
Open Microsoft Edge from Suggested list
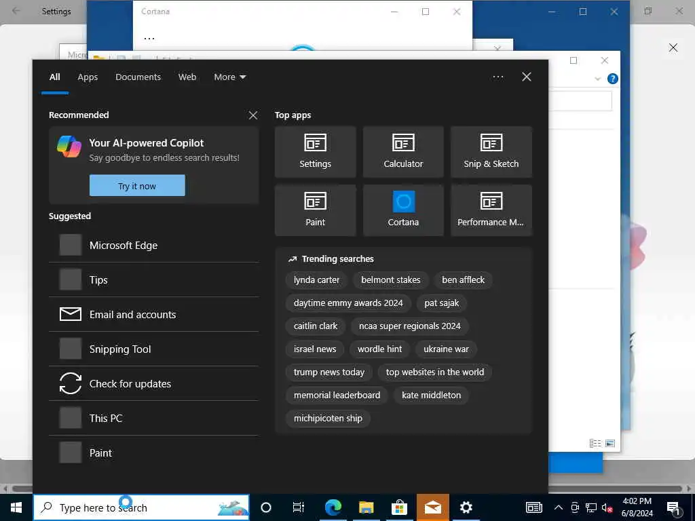coord(154,245)
